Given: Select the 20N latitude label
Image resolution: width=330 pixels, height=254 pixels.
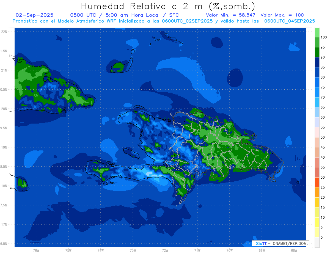Looking at the screenshot, I should 4,109.
